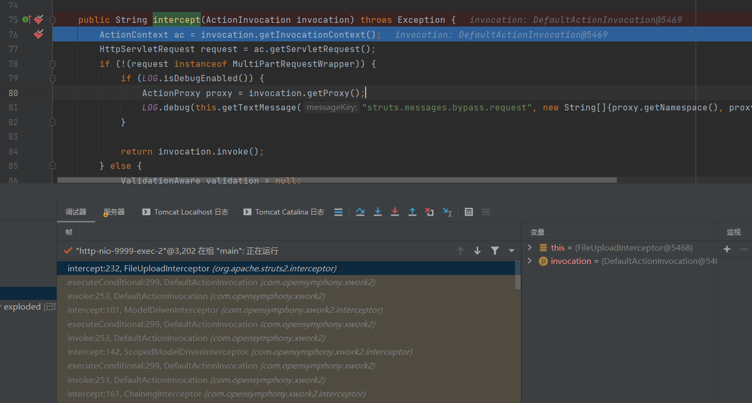Toggle breakpoint on line 76
Screen dimensions: 752x403
(38, 35)
